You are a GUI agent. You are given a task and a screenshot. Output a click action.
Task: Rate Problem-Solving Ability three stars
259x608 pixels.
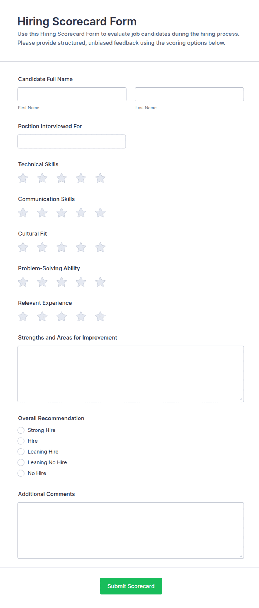[x=62, y=282]
